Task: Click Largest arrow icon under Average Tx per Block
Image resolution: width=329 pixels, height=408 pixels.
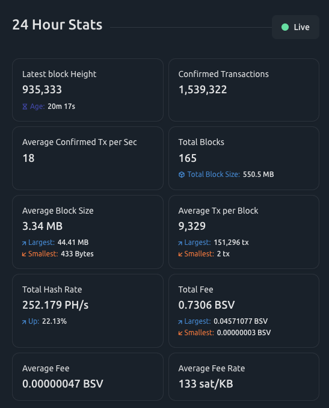Action: click(180, 243)
